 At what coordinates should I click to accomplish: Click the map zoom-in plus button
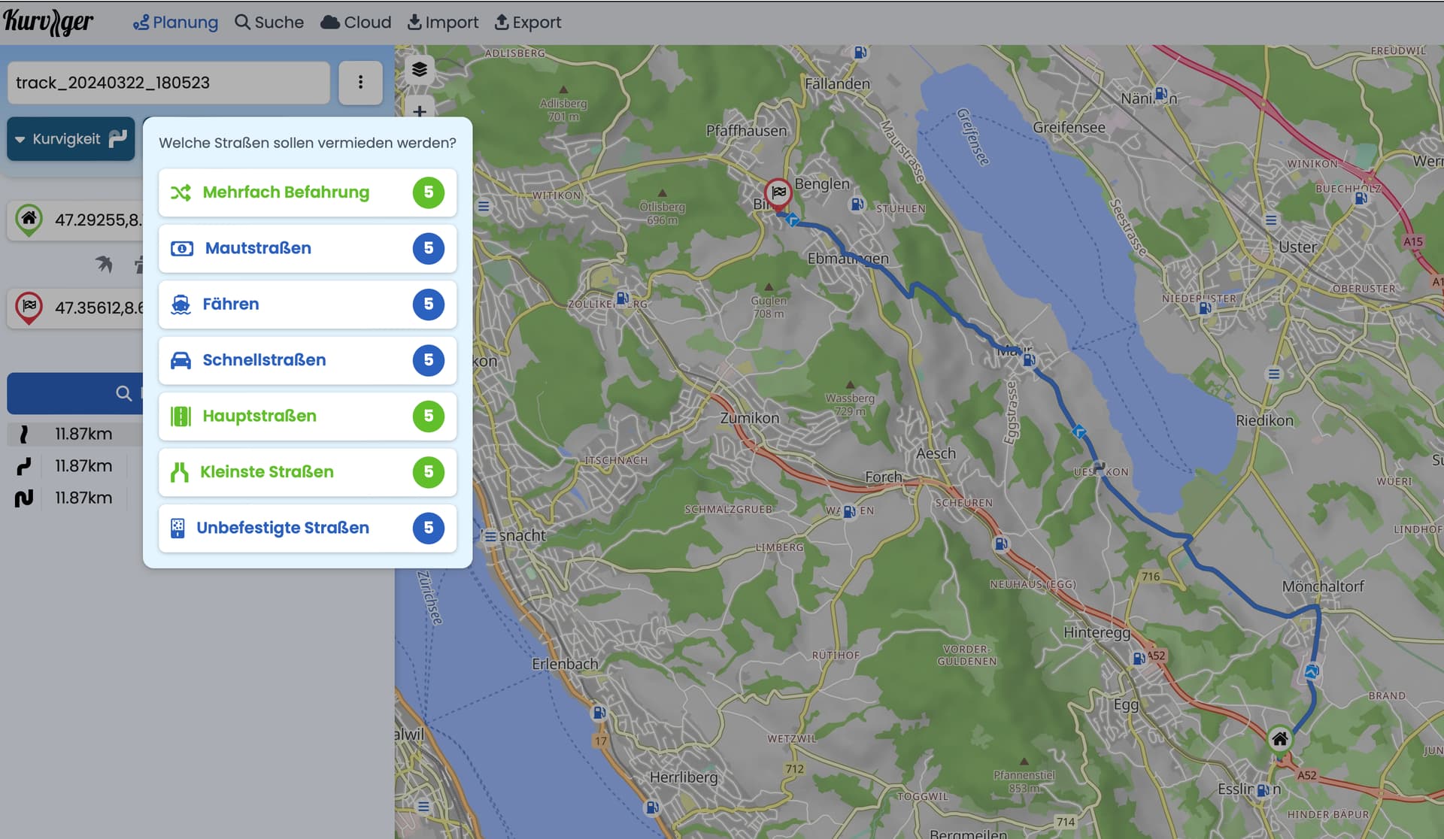420,110
